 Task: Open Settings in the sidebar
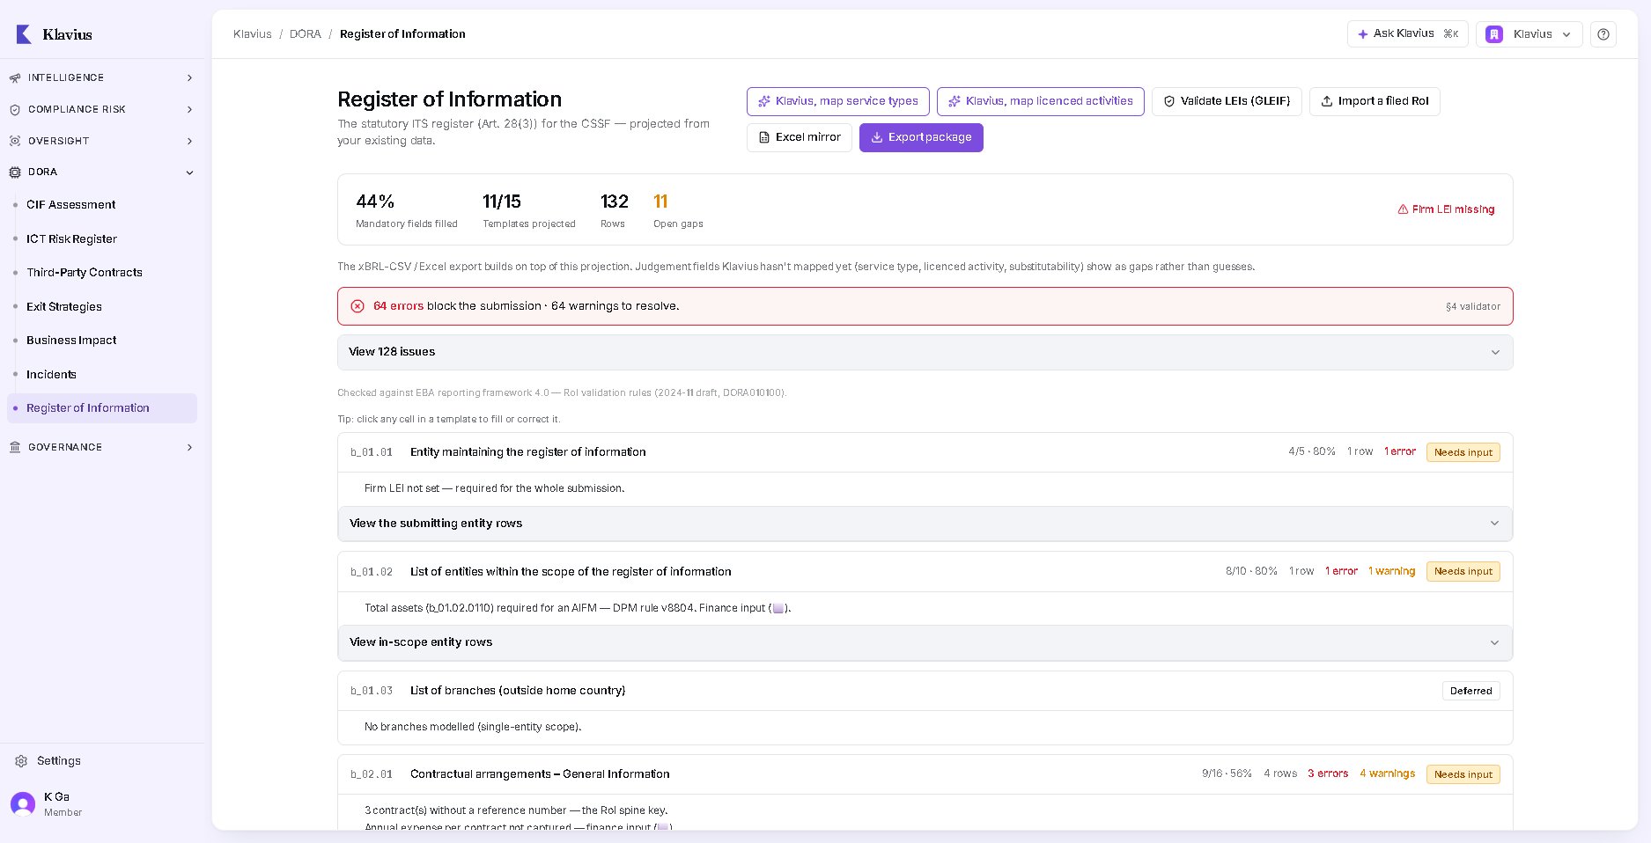tap(59, 761)
